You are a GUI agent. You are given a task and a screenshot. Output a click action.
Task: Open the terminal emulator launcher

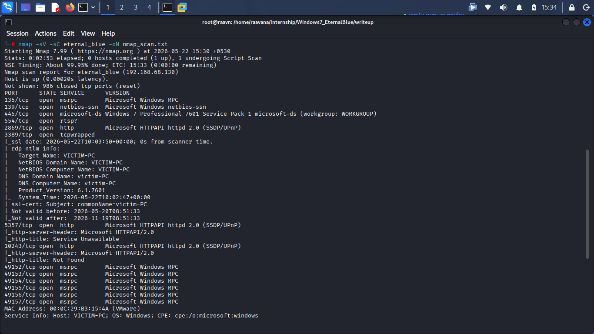click(x=83, y=7)
